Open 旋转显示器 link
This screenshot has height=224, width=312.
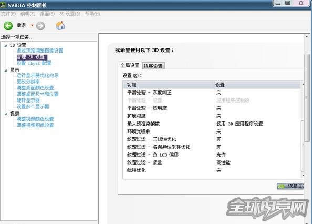click(28, 100)
